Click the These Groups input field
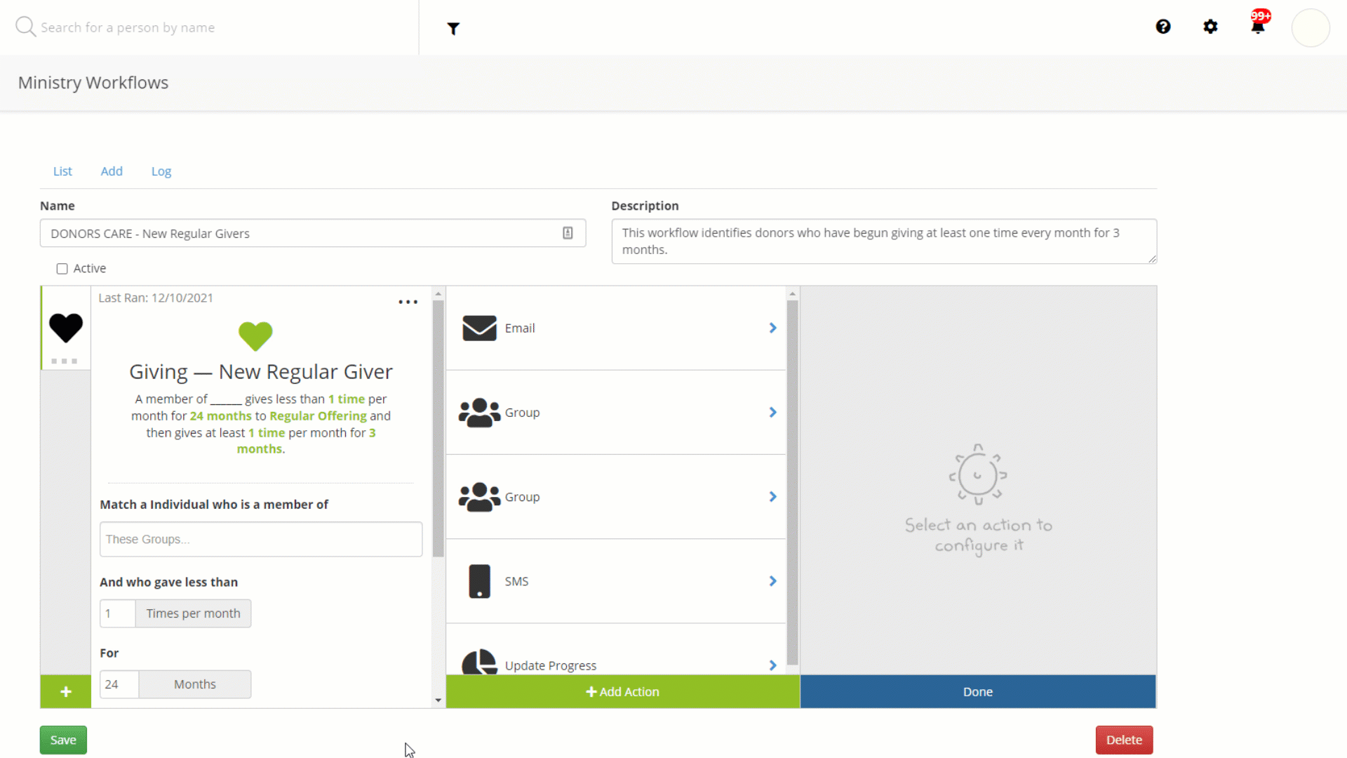 tap(261, 539)
